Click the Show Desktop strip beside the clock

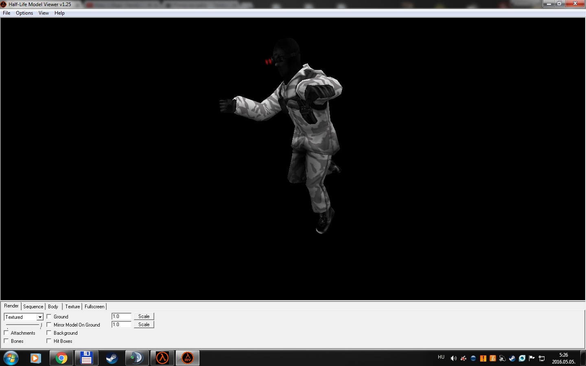point(583,358)
